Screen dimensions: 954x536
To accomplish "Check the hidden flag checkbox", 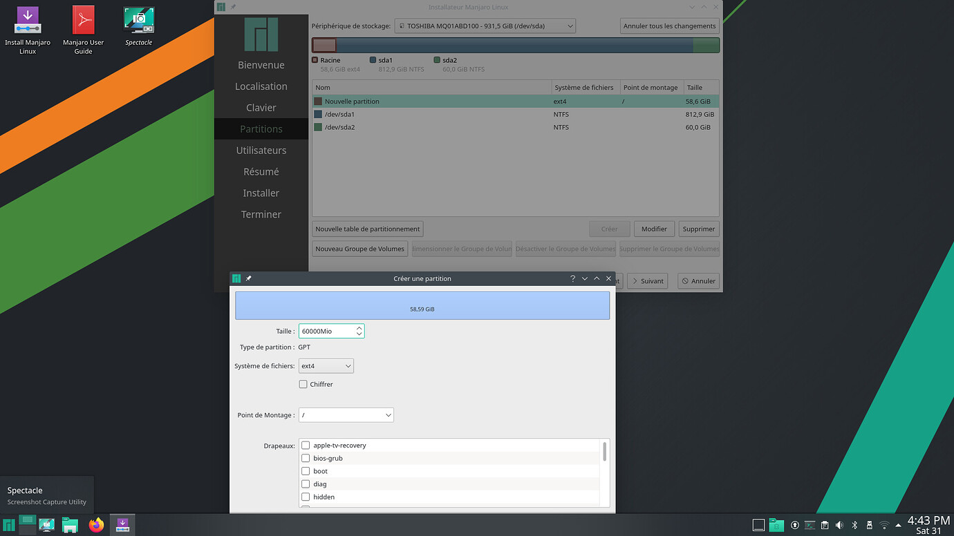I will [x=306, y=497].
